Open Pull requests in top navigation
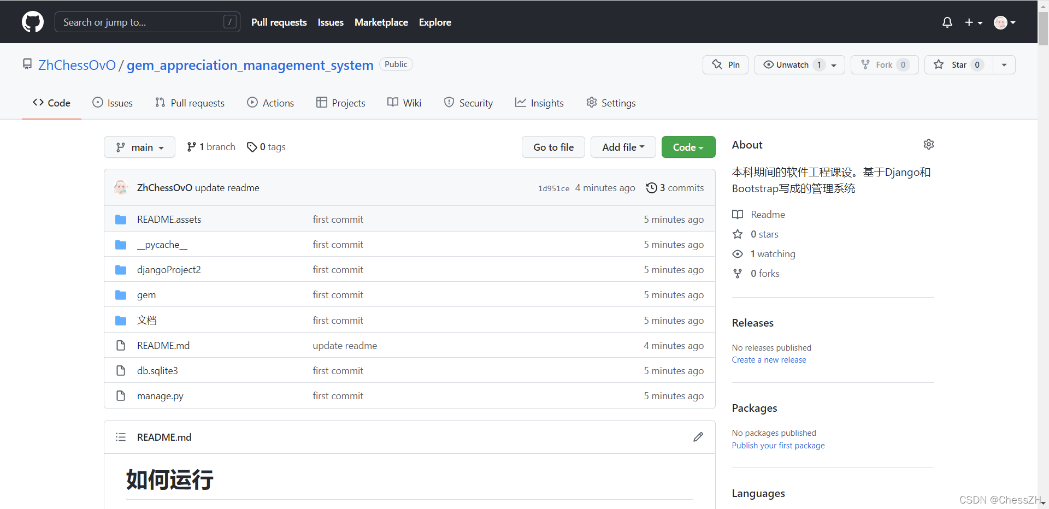The image size is (1049, 509). 279,22
